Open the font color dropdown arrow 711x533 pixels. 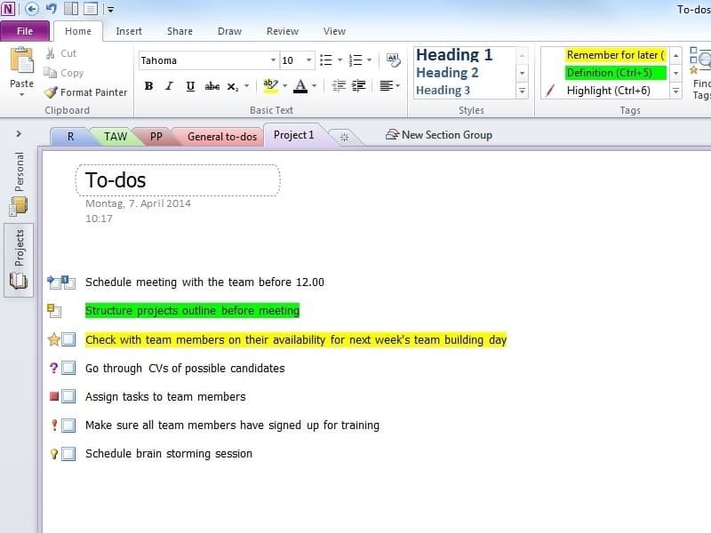(313, 86)
